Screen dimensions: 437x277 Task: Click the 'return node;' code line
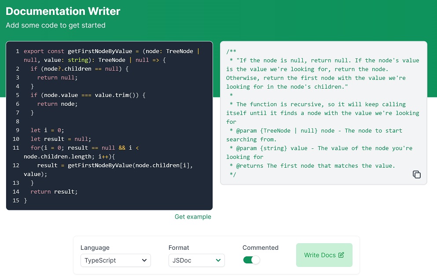point(57,104)
